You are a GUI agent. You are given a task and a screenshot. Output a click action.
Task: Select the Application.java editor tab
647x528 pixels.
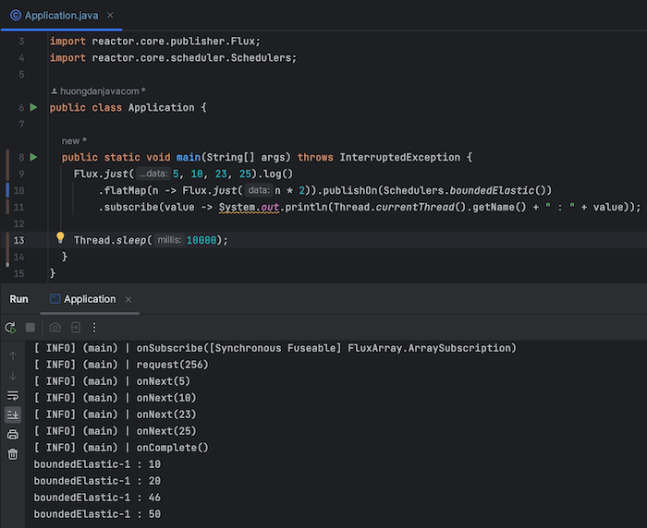tap(62, 16)
